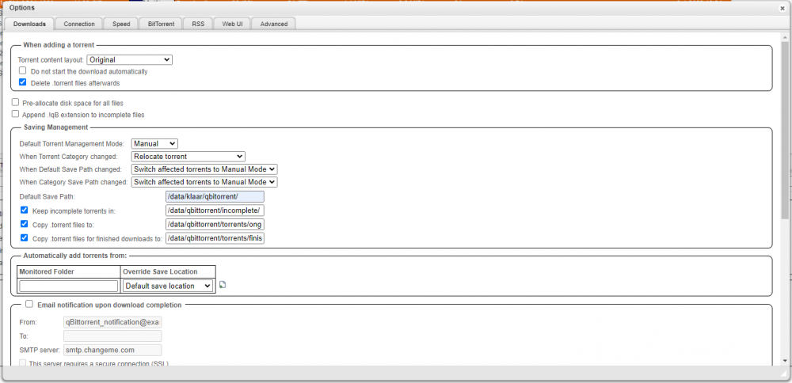Click the dialog resize grip icon
792x383 pixels.
pyautogui.click(x=784, y=374)
